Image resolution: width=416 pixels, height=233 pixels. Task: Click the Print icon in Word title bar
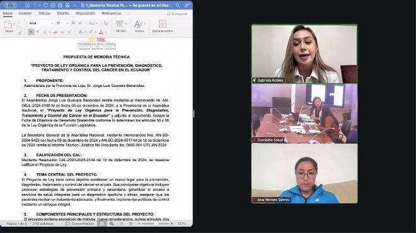pyautogui.click(x=53, y=5)
